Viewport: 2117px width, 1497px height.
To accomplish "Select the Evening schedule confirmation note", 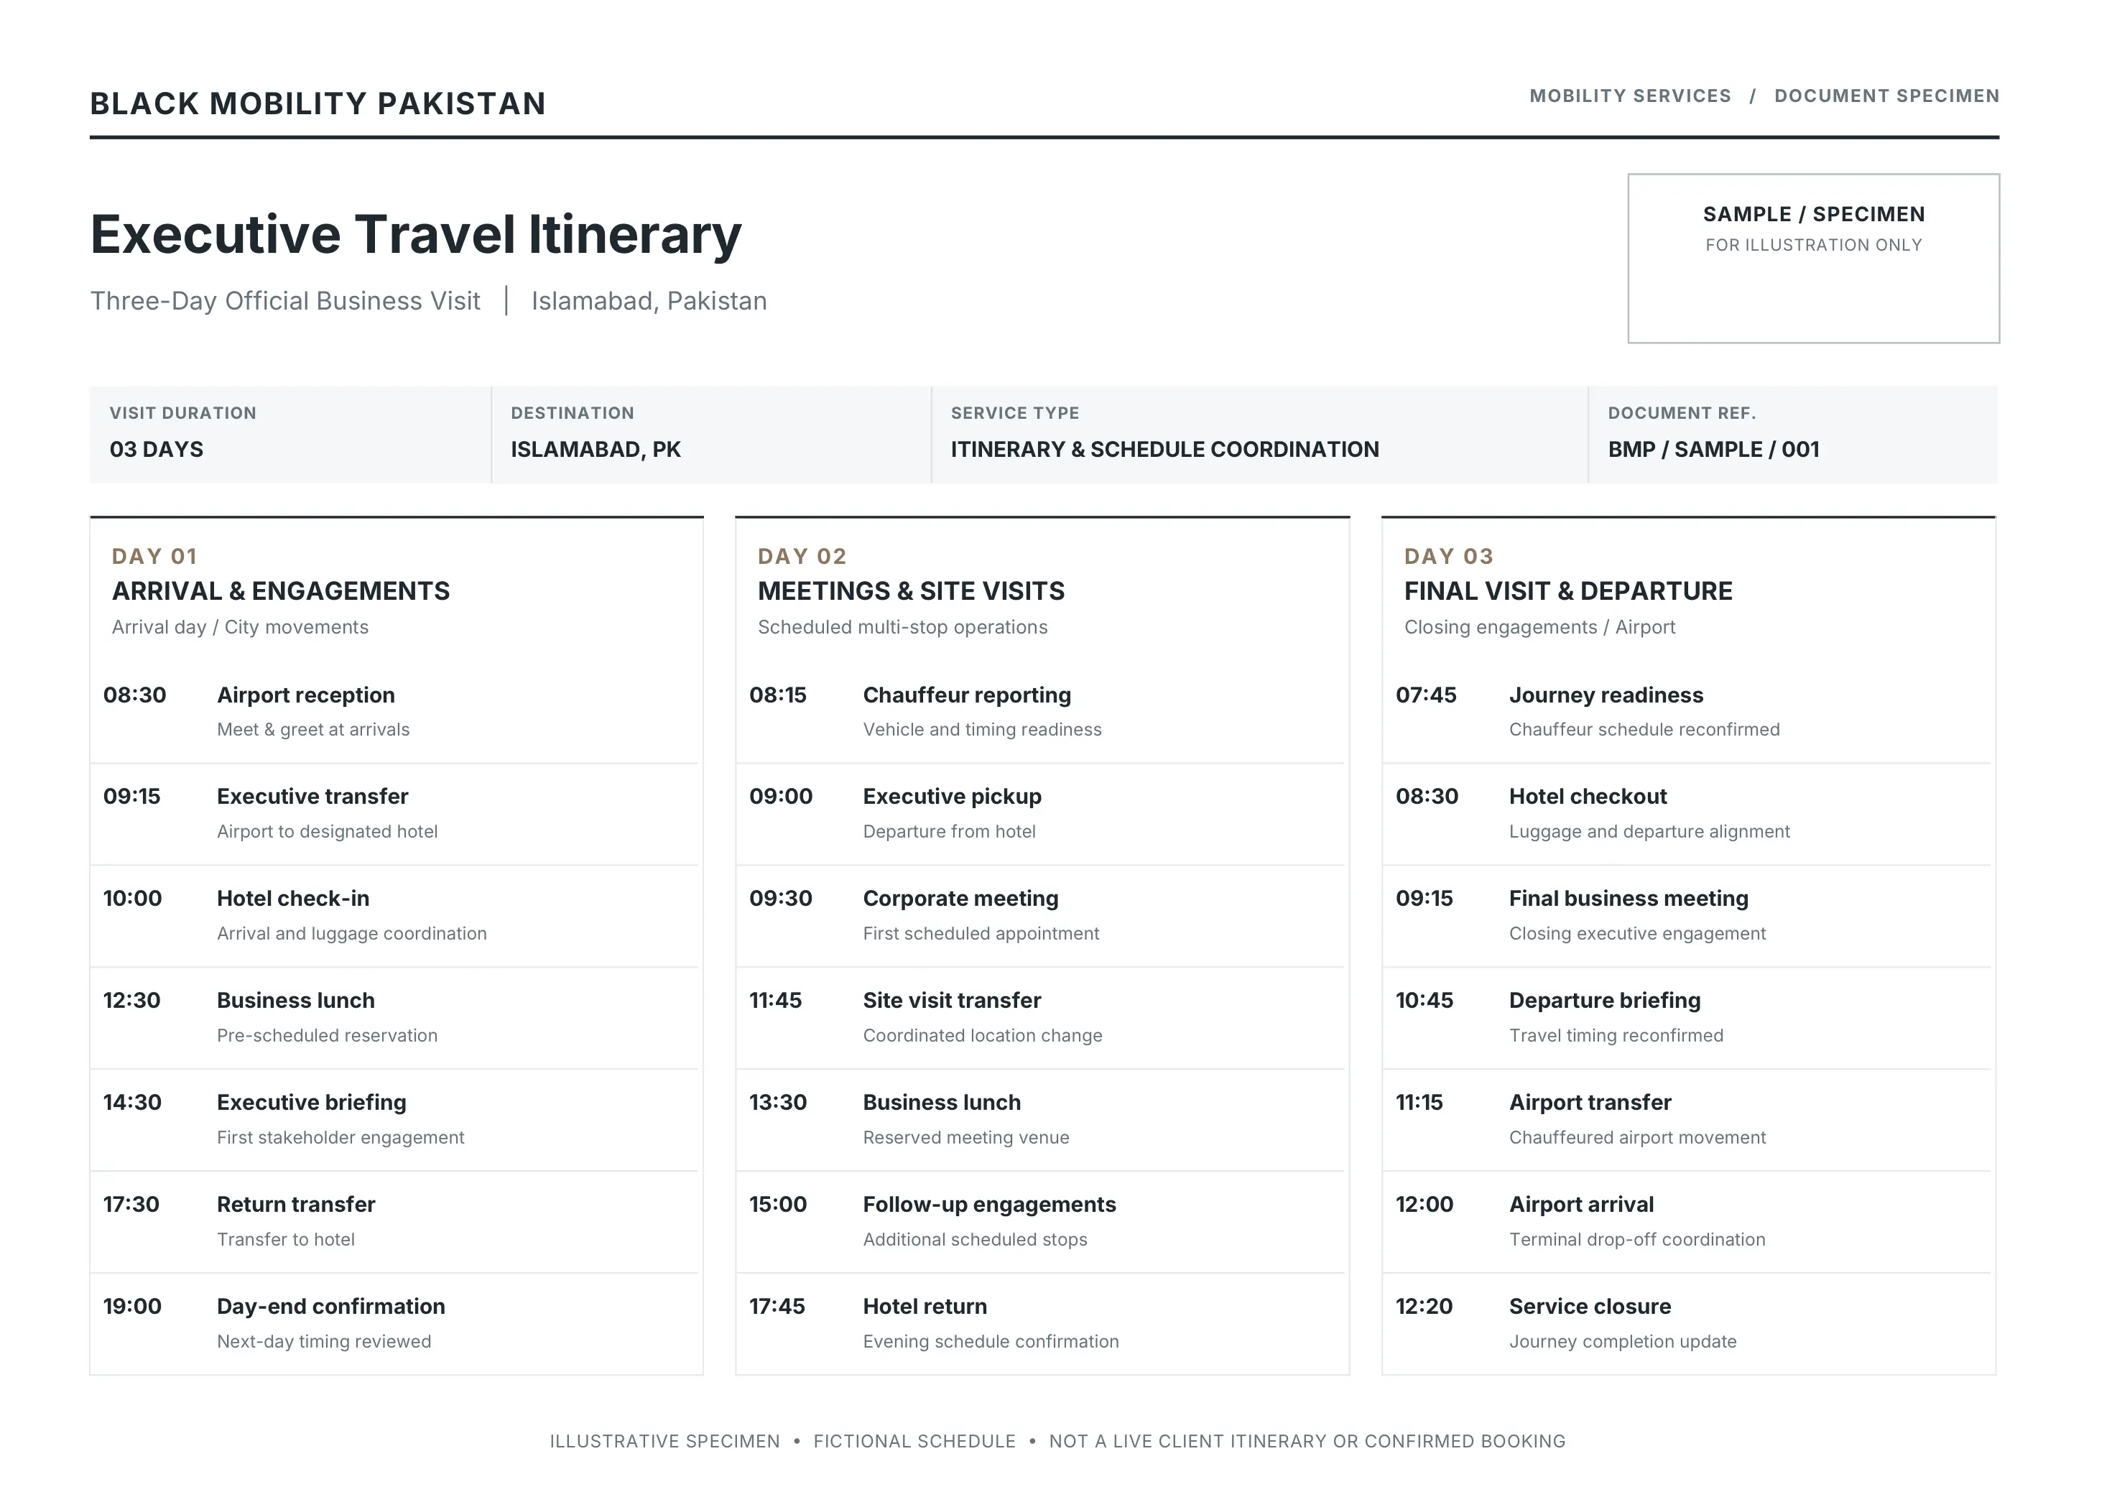I will (x=991, y=1341).
